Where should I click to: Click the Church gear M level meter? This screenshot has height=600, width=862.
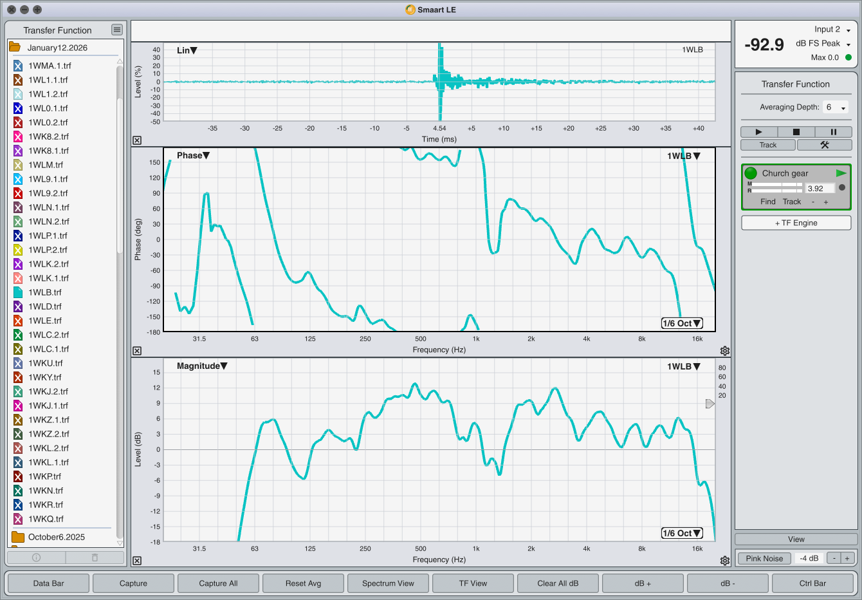point(777,184)
